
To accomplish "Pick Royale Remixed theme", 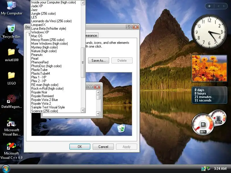I will tap(56, 96).
